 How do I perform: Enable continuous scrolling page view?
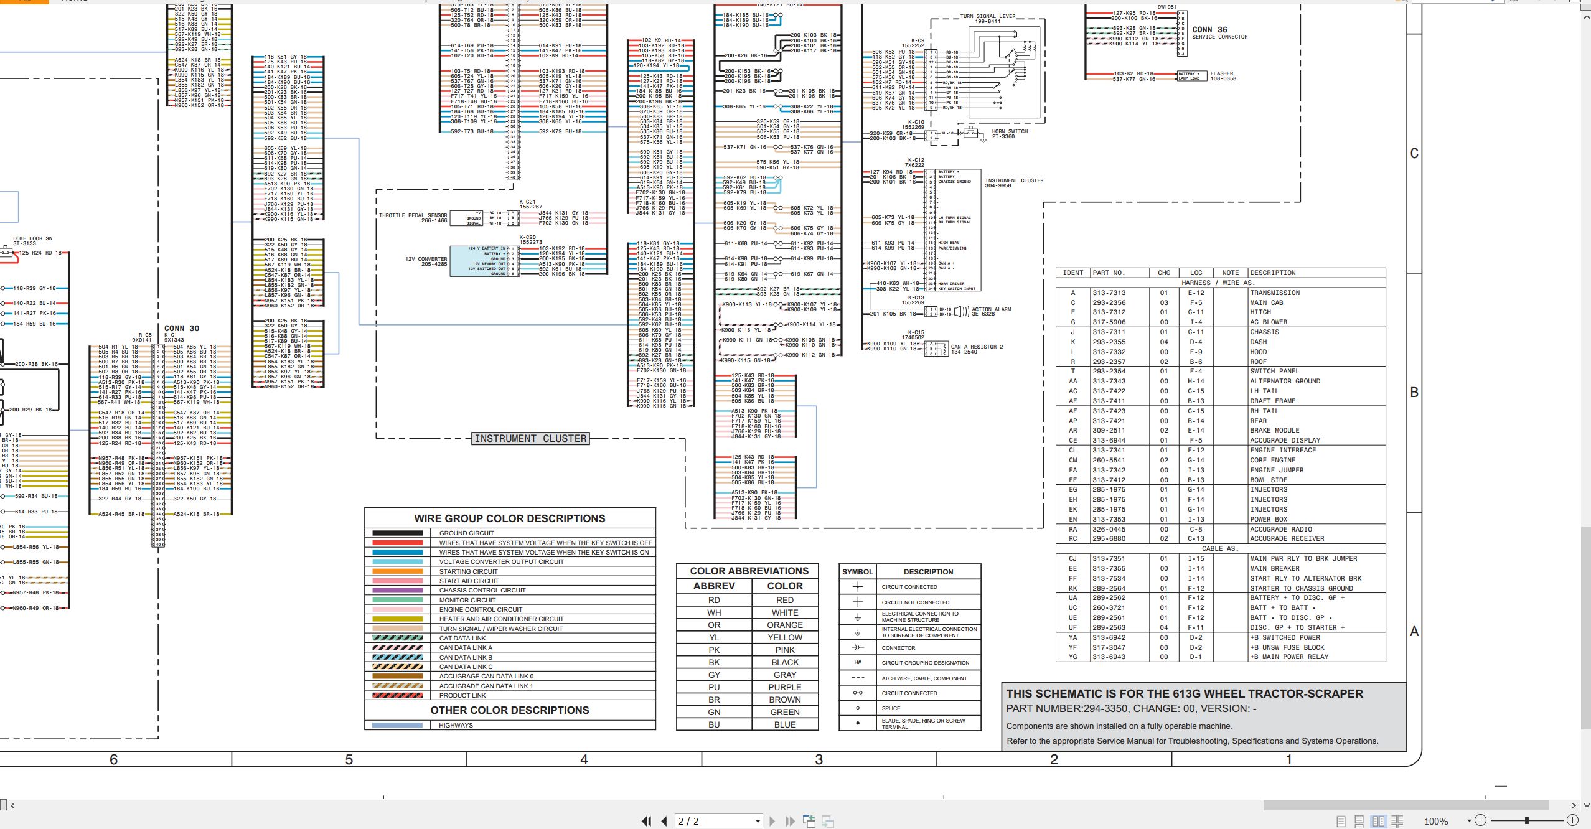1359,821
